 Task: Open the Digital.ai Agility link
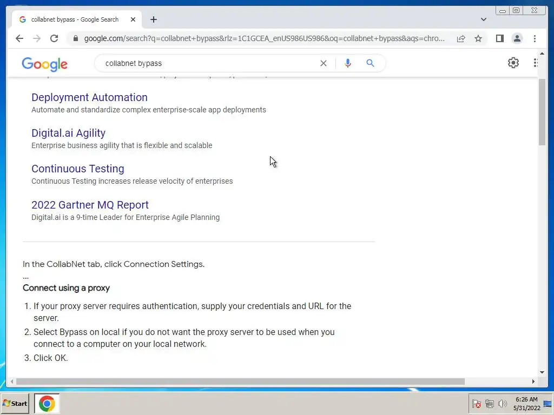pos(68,133)
